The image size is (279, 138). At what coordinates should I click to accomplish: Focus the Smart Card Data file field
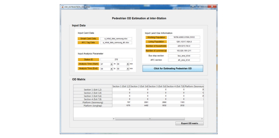pyautogui.click(x=116, y=39)
